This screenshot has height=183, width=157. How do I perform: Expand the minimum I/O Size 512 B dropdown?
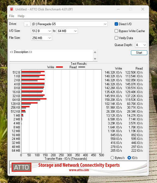point(42,31)
